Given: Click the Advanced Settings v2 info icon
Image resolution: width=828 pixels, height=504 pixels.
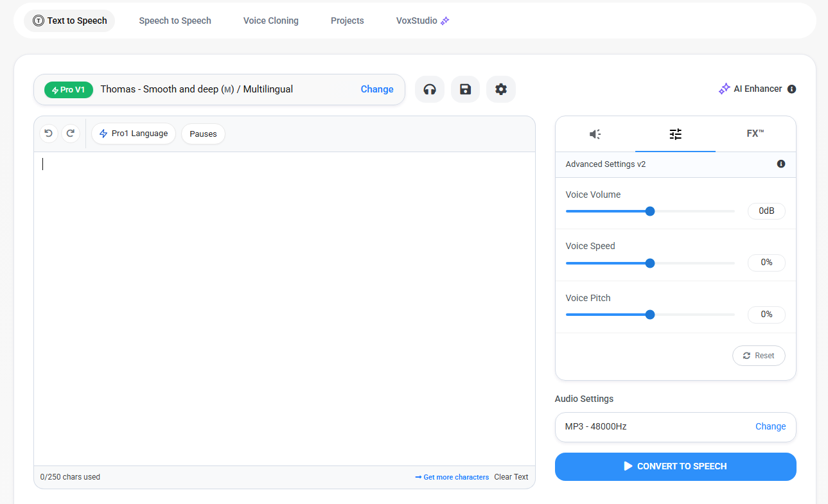Looking at the screenshot, I should (781, 164).
